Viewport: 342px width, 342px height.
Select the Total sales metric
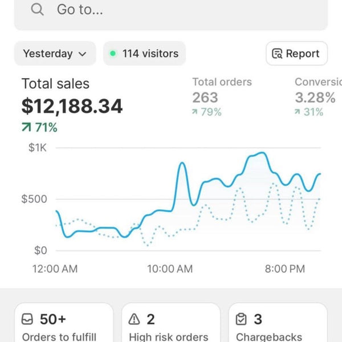pyautogui.click(x=72, y=105)
